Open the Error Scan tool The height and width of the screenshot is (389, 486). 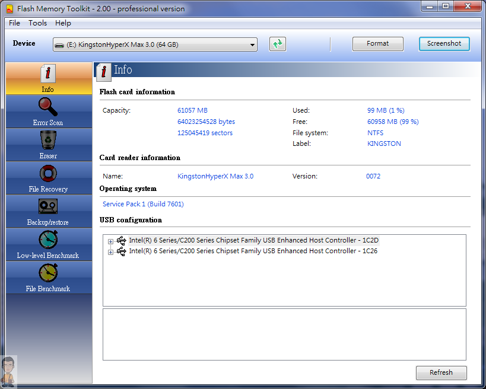49,111
